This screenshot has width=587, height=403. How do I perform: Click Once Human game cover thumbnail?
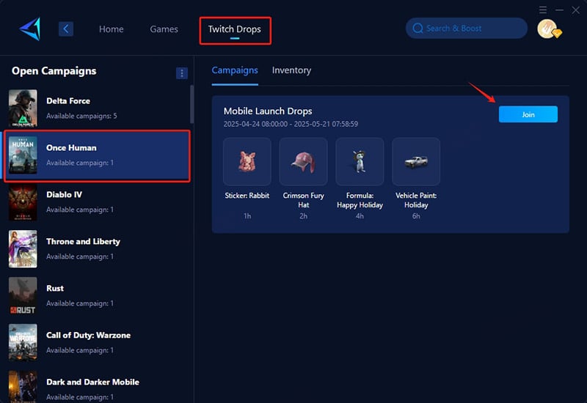click(23, 155)
